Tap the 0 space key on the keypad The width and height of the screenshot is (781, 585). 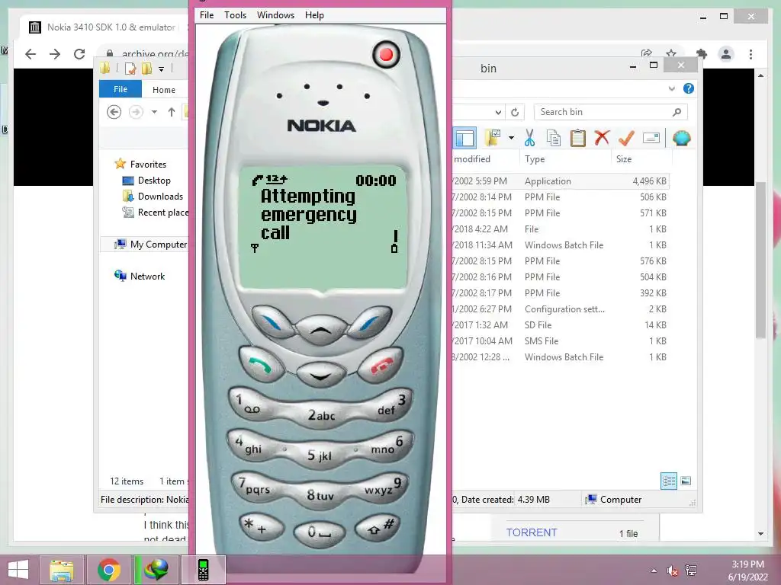coord(320,532)
